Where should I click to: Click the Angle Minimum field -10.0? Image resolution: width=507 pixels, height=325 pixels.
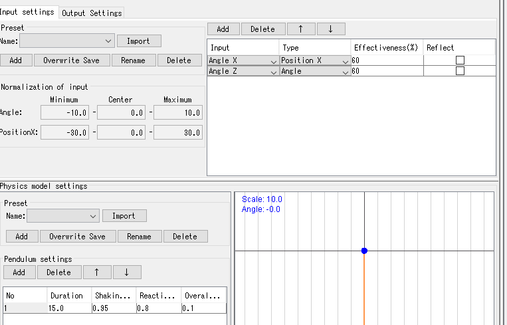[x=64, y=112]
